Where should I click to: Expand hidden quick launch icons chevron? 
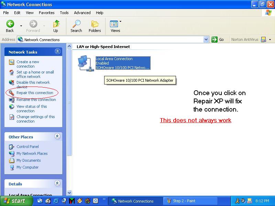104,199
